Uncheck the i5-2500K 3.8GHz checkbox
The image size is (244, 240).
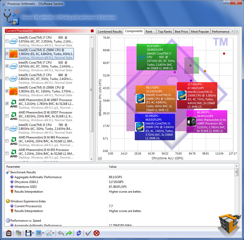7,91
